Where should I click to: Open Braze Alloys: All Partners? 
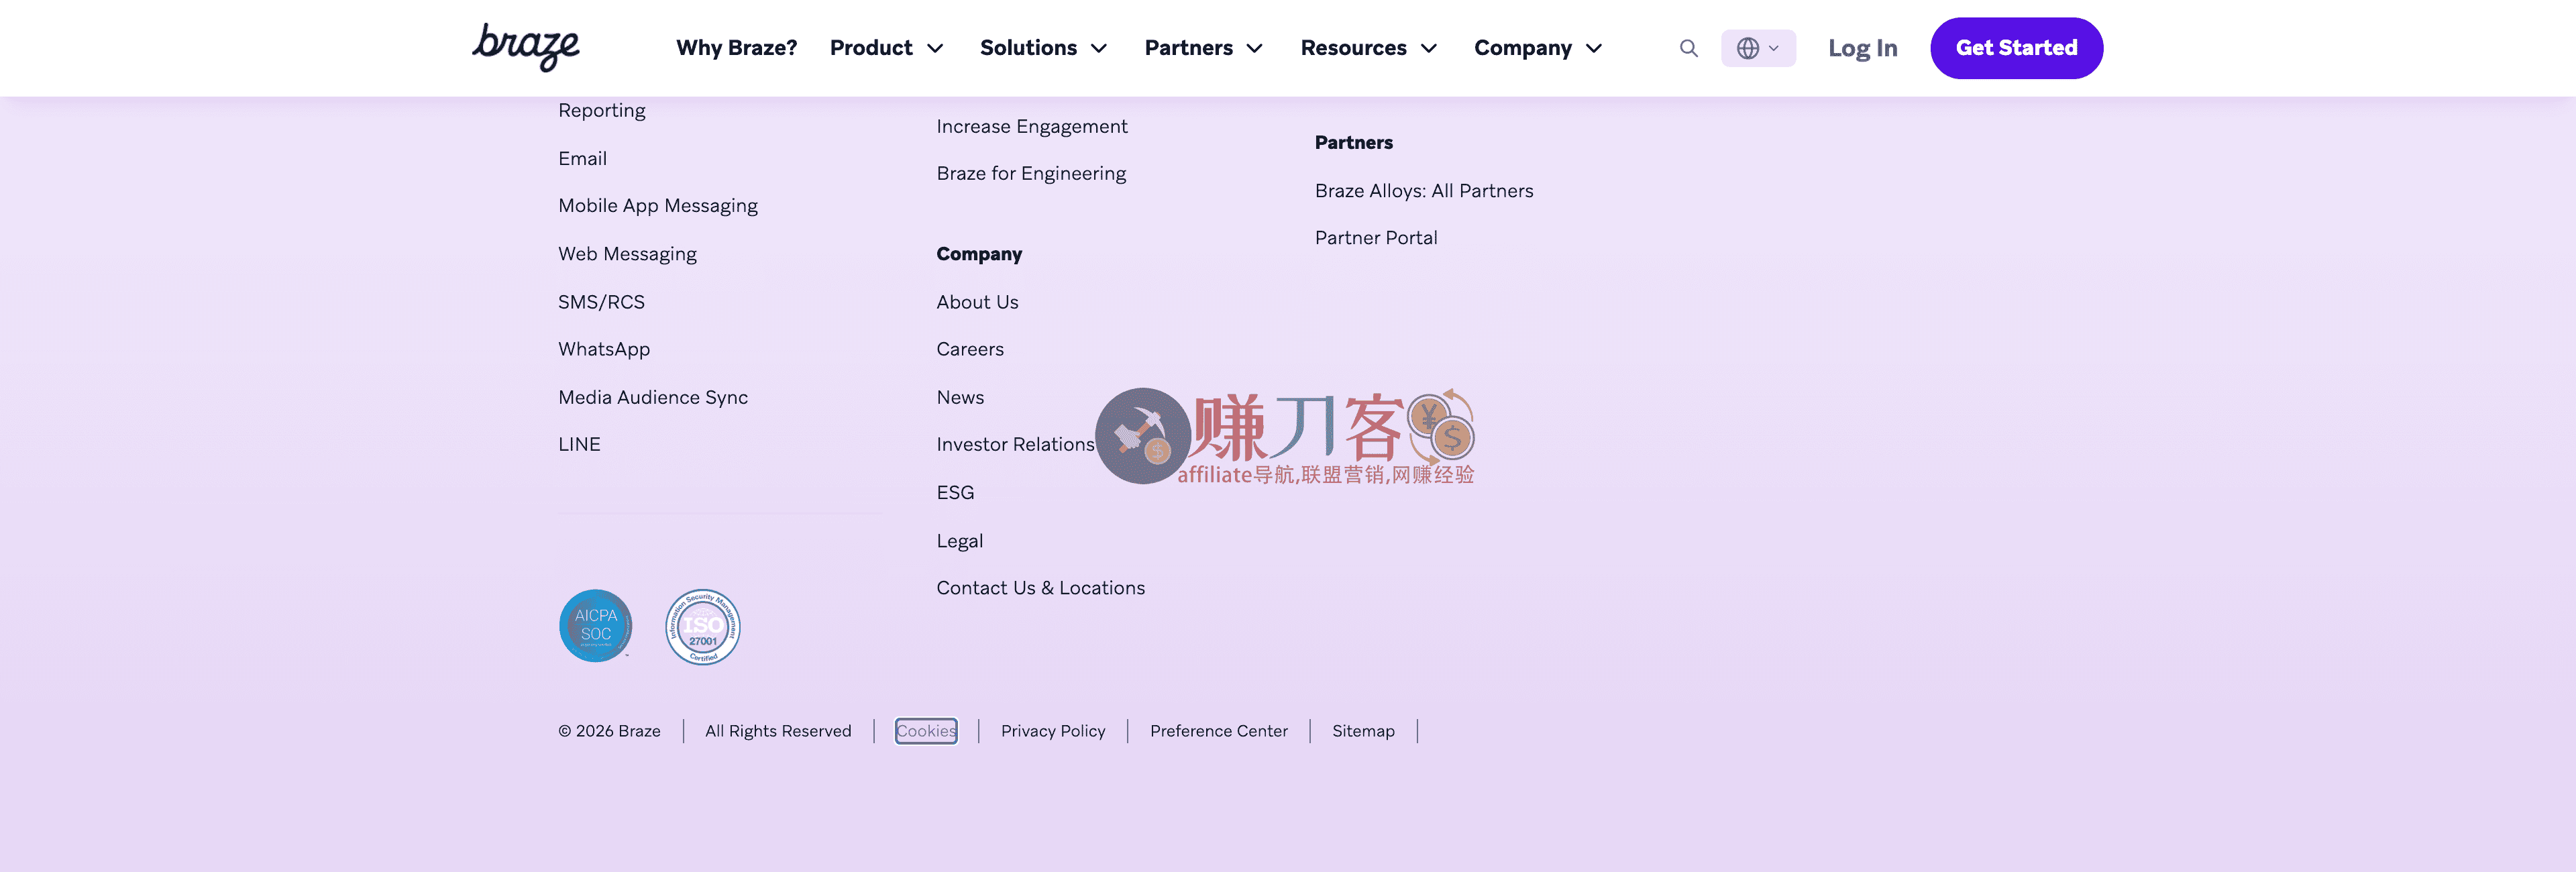point(1423,191)
